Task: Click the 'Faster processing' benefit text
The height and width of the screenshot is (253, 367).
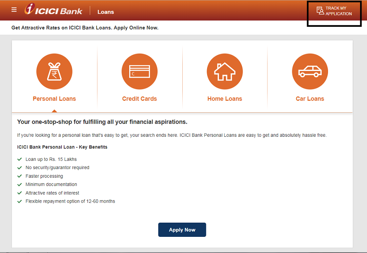Action: (44, 176)
